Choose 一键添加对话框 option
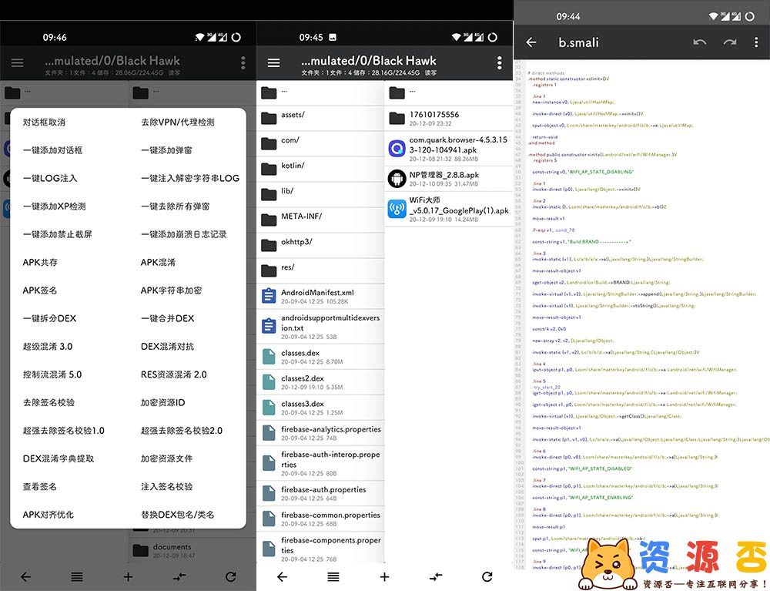Image resolution: width=770 pixels, height=591 pixels. point(52,150)
